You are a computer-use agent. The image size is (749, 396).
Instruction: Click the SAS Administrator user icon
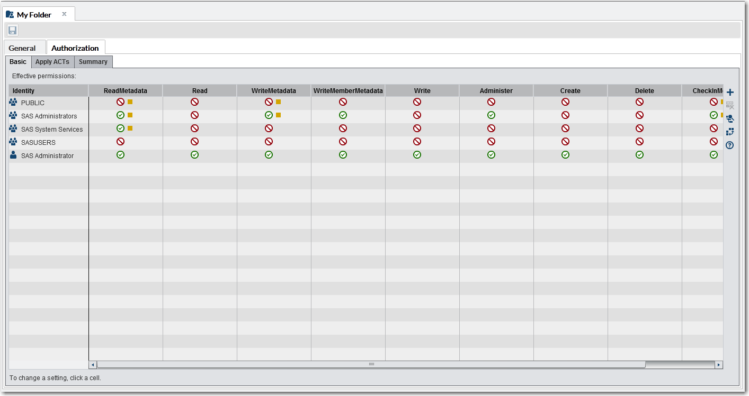point(13,155)
